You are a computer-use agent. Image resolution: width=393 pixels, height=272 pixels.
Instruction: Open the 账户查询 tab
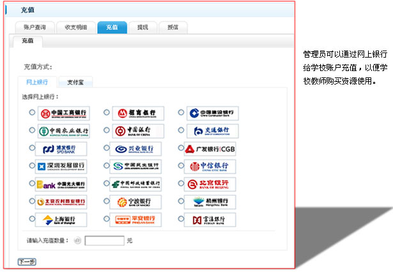[x=35, y=27]
